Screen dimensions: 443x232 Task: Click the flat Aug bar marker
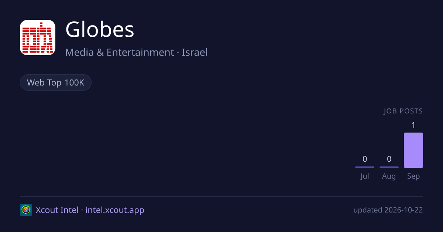click(389, 167)
